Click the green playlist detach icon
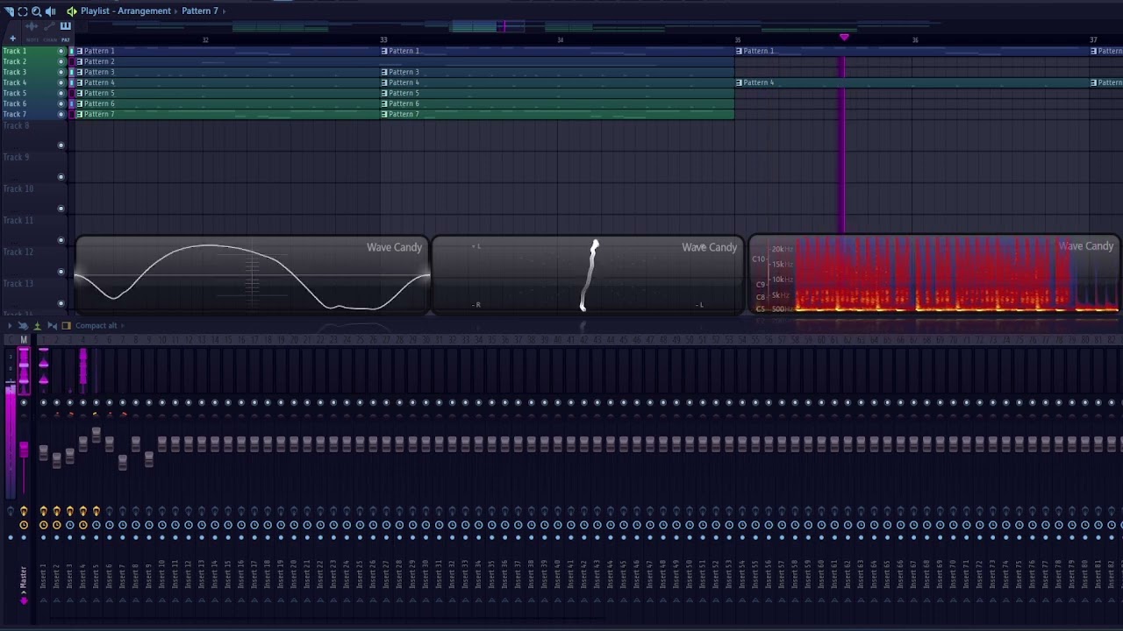Screen dimensions: 1123x631 [71, 11]
